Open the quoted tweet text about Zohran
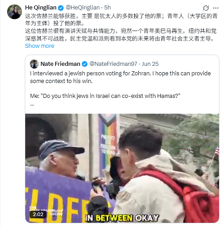The height and width of the screenshot is (226, 224). (120, 77)
